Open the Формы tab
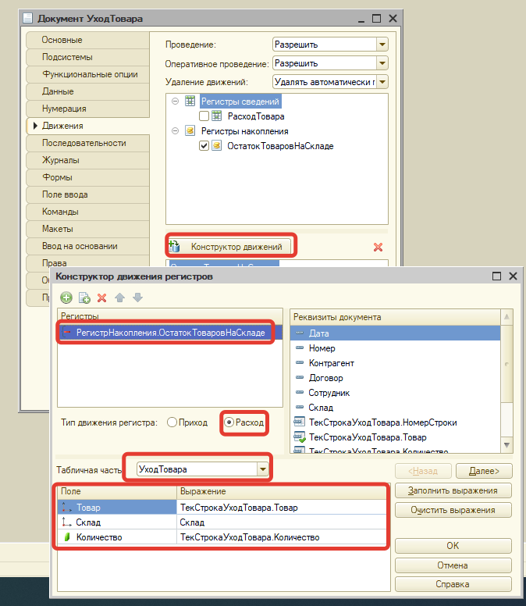Viewport: 526px width, 606px height. click(87, 177)
